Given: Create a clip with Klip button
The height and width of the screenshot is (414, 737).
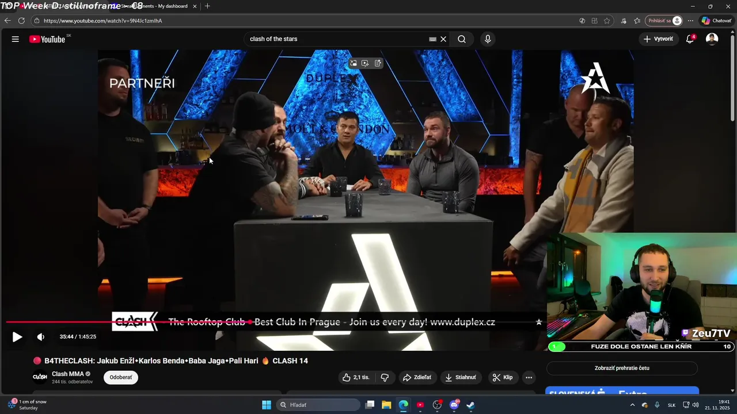Looking at the screenshot, I should (x=503, y=377).
